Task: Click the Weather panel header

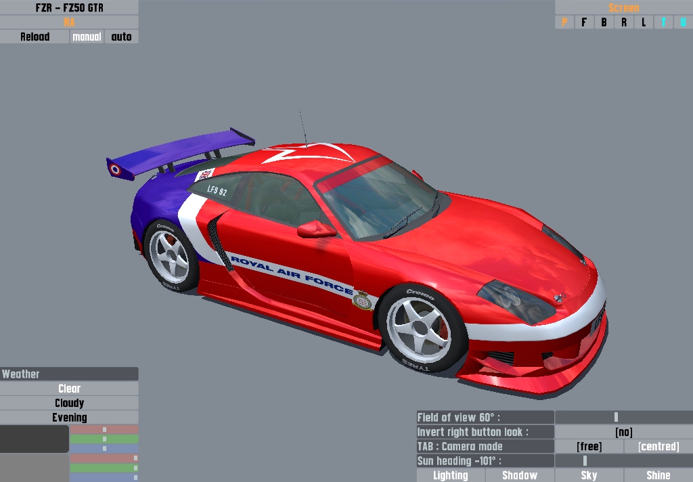Action: (x=69, y=374)
